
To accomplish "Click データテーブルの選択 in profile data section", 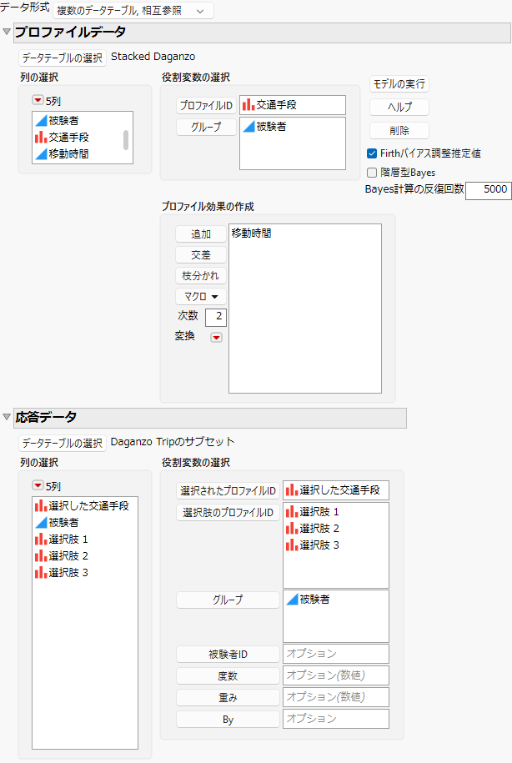I will pyautogui.click(x=63, y=58).
